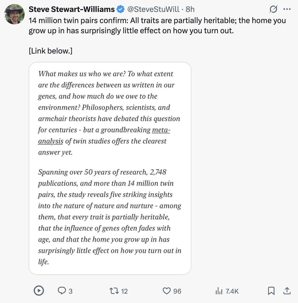Click the repost count of 12
The height and width of the screenshot is (303, 298).
coord(124,291)
